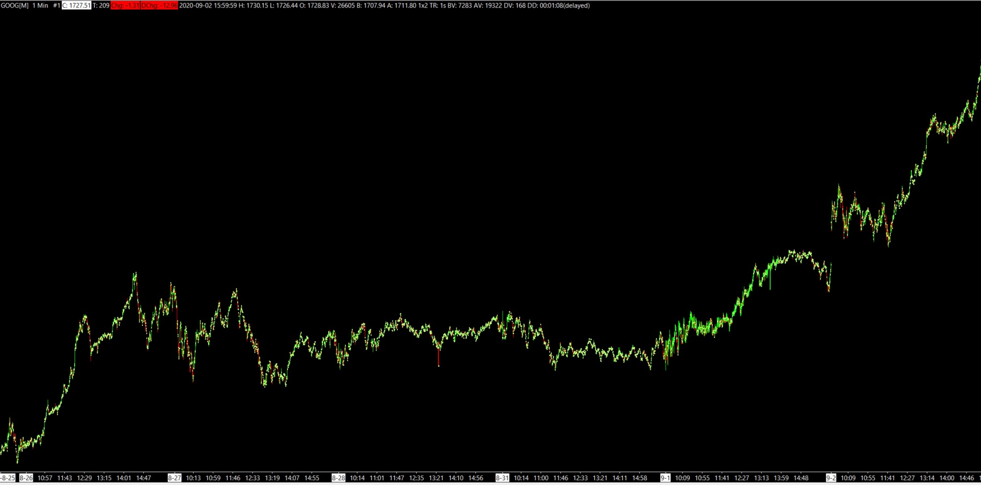Click the bid volume BV: 7283
Screen dimensions: 981x485
click(460, 5)
